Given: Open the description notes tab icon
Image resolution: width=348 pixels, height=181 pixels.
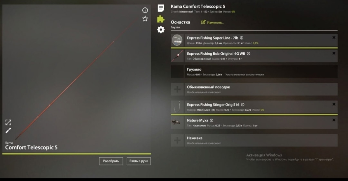Looking at the screenshot, I should tap(161, 8).
